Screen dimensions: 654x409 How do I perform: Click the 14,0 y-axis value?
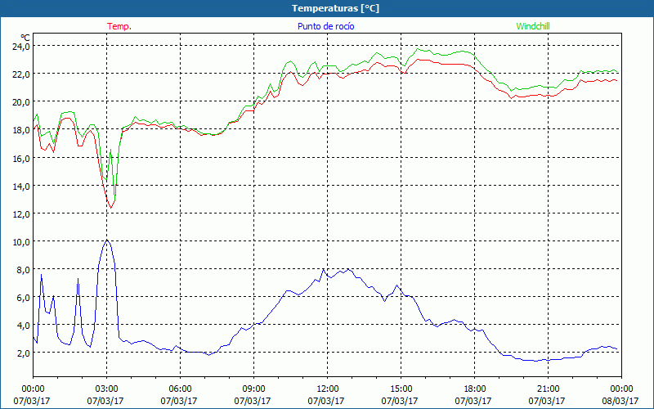click(x=21, y=186)
